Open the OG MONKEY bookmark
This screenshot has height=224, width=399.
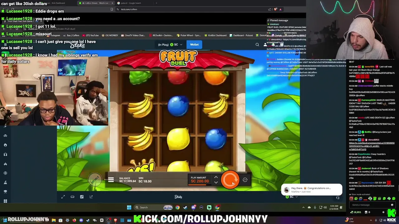pos(110,35)
